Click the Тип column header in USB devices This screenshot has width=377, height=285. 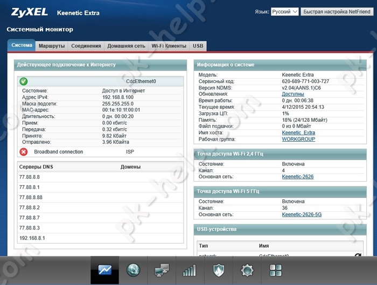tap(204, 246)
